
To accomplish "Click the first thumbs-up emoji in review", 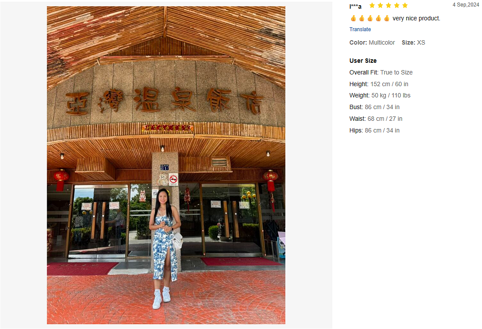I will click(x=353, y=19).
